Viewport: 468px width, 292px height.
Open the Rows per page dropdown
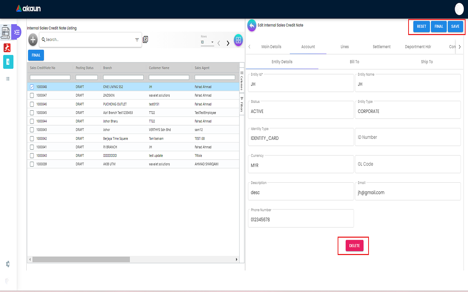207,42
